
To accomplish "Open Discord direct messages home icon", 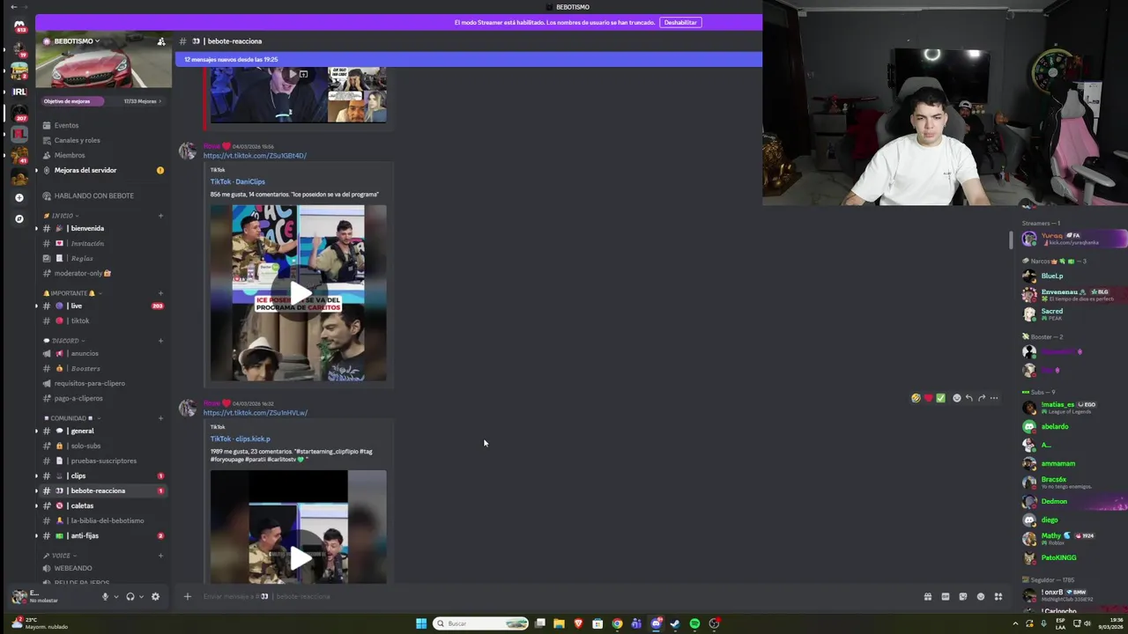I will click(x=19, y=26).
